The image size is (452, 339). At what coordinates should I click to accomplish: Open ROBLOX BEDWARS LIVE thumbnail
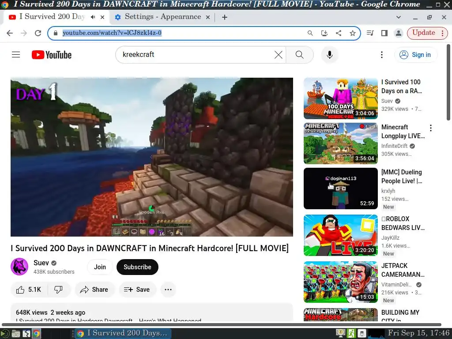tap(340, 235)
